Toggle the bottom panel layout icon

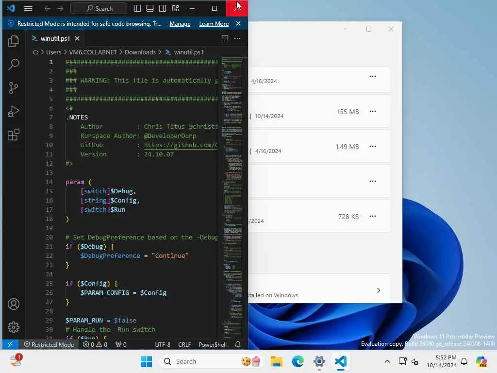click(150, 8)
